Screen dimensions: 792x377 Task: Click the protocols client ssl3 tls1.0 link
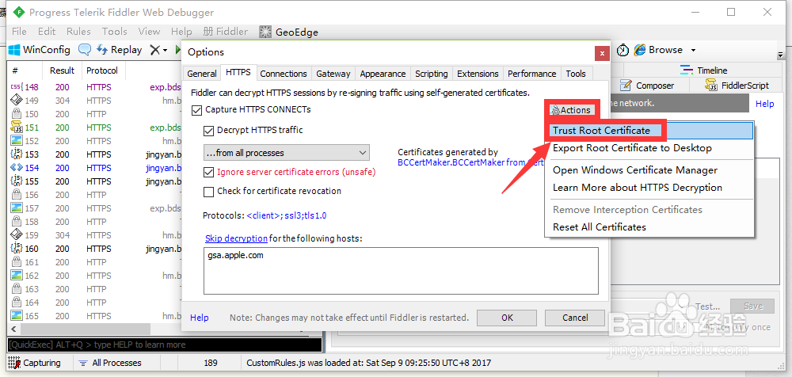tap(287, 215)
